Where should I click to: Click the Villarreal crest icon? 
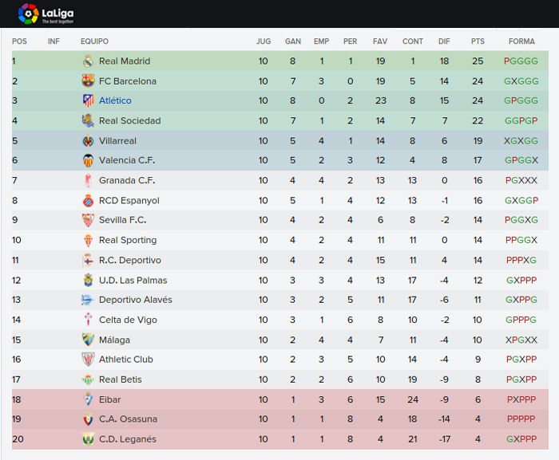pos(88,141)
